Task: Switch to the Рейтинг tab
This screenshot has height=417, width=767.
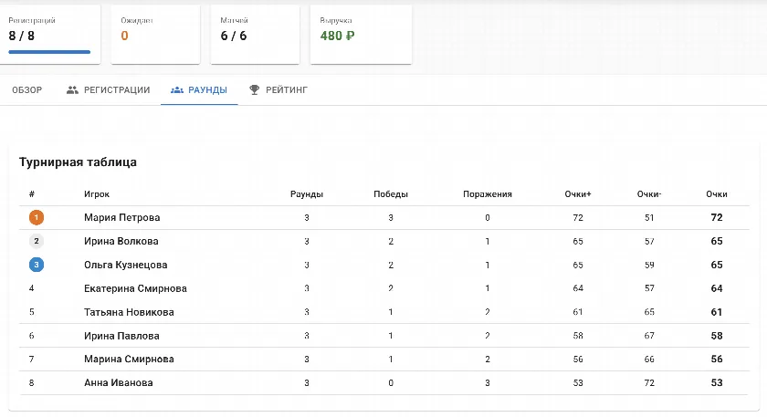Action: [278, 90]
